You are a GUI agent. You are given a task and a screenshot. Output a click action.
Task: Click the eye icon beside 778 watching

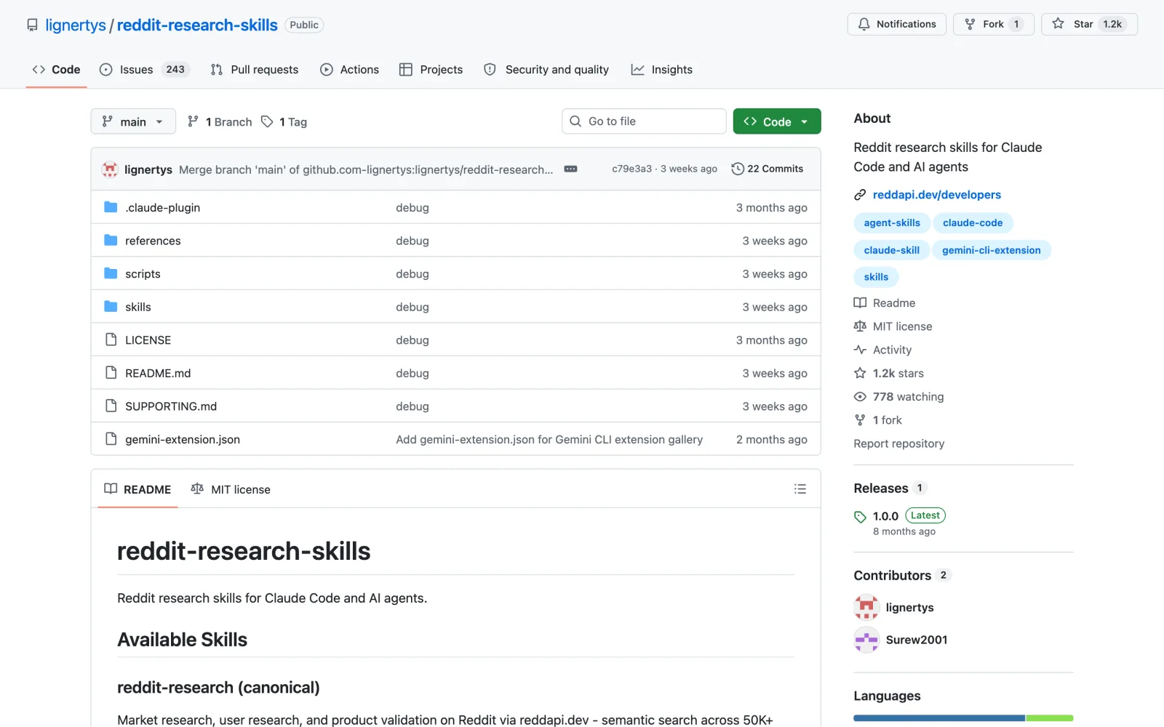click(x=860, y=397)
